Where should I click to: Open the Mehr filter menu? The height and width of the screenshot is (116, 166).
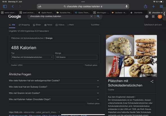pyautogui.click(x=71, y=25)
